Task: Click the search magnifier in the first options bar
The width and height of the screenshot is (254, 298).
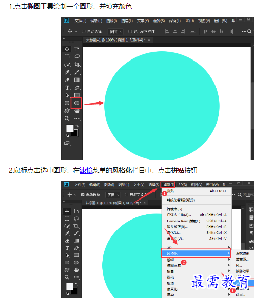Action: click(249, 32)
